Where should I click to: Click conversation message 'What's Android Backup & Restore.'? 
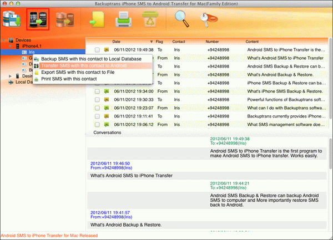coord(126,224)
